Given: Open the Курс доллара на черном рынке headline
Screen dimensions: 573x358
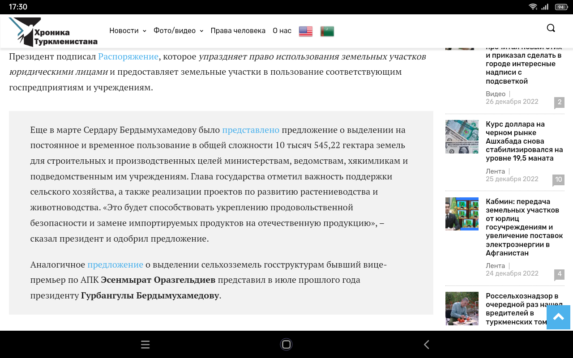Looking at the screenshot, I should point(524,141).
